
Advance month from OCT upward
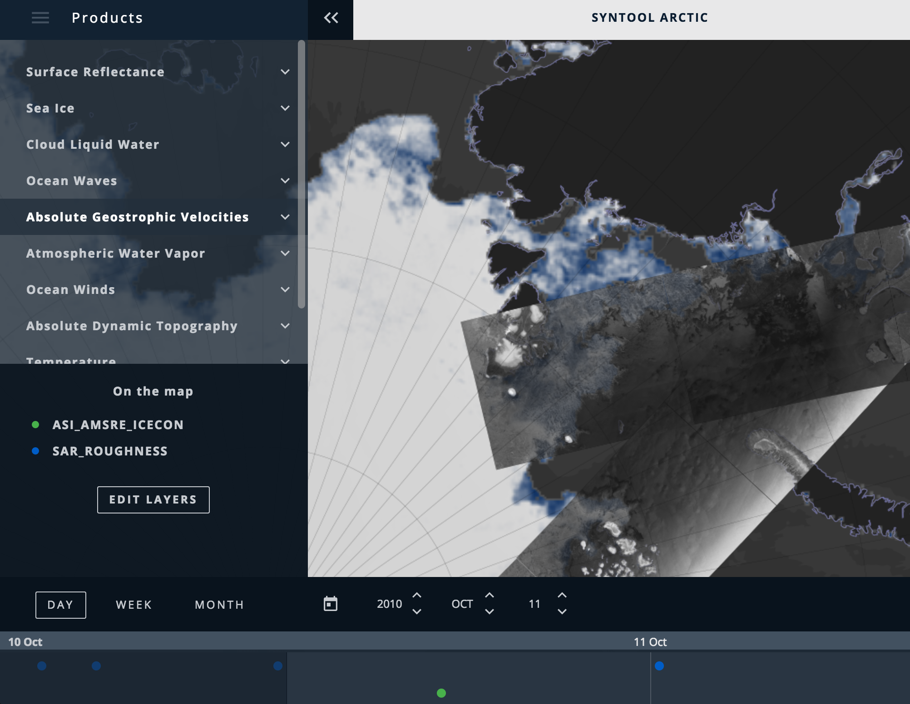(x=490, y=596)
